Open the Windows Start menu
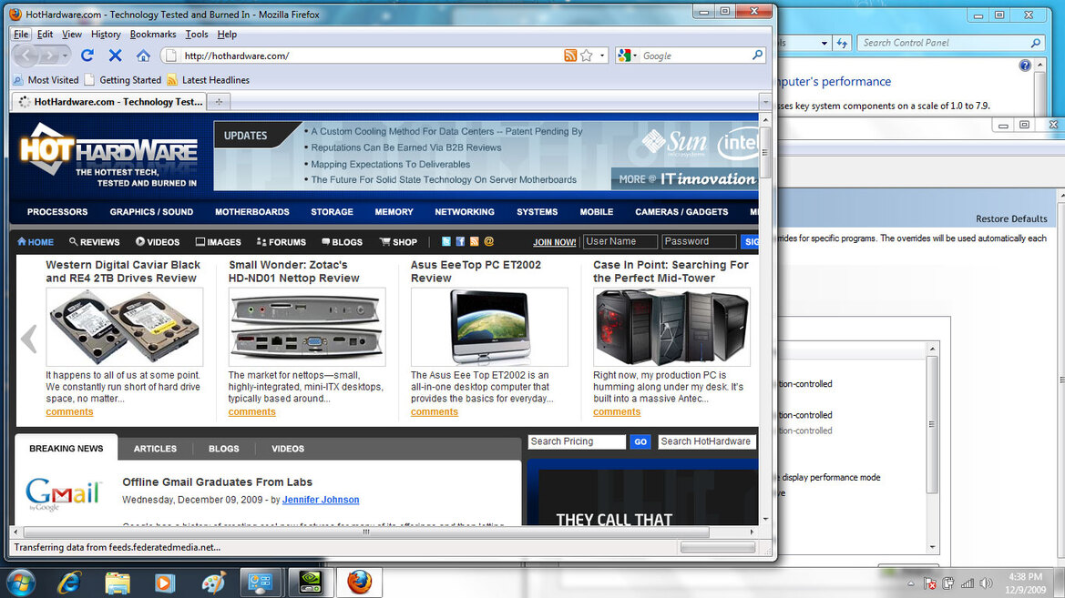 click(21, 583)
